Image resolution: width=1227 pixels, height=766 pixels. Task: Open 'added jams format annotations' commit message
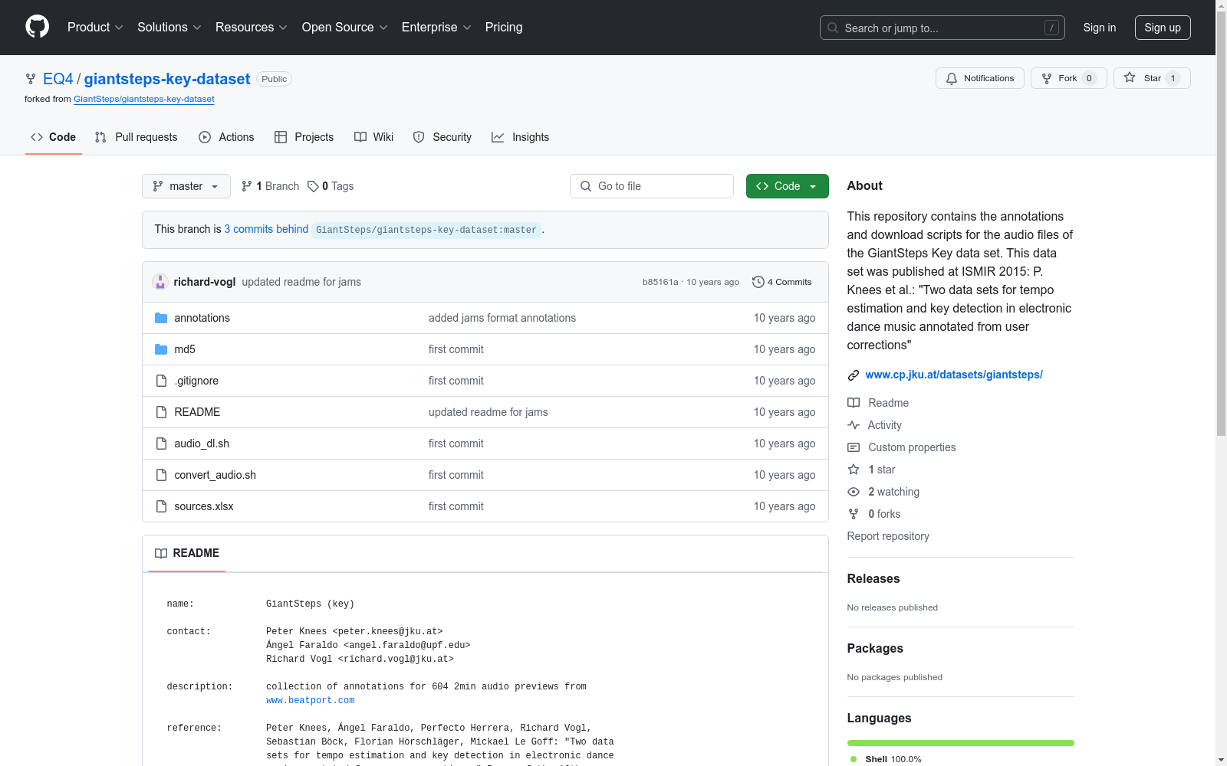[x=502, y=318]
